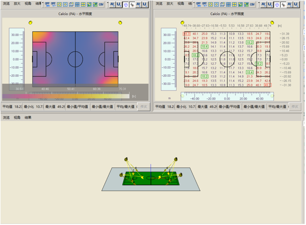Screen dimensions: 306x225
Task: Toggle the OFF <? option in numeric-values view
Action: tap(204, 4)
